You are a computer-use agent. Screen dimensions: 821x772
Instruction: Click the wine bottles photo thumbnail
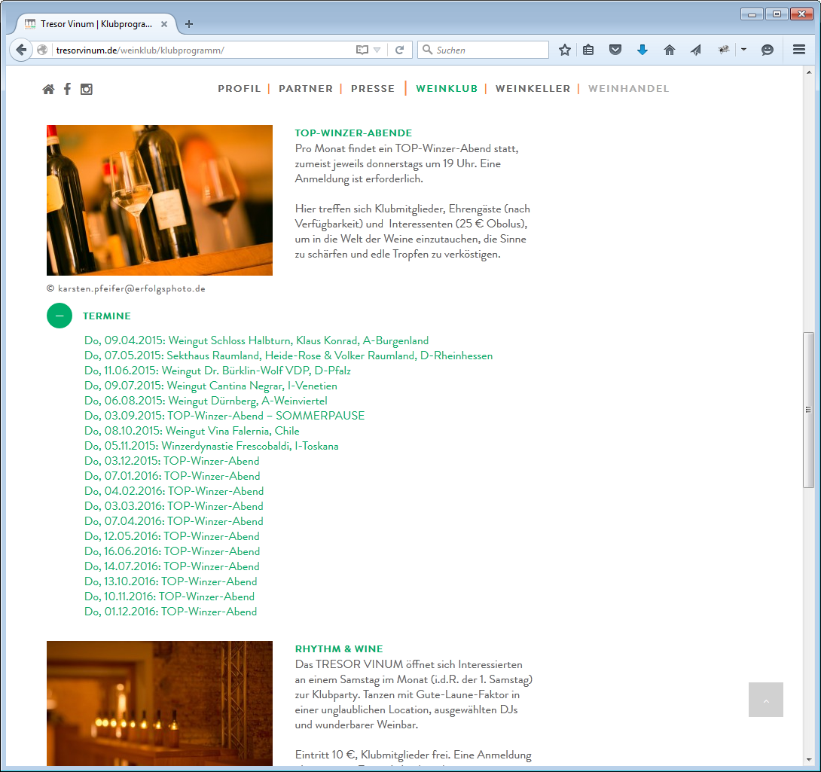[x=160, y=200]
